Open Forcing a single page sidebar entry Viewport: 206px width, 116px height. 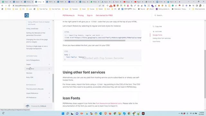[37, 47]
